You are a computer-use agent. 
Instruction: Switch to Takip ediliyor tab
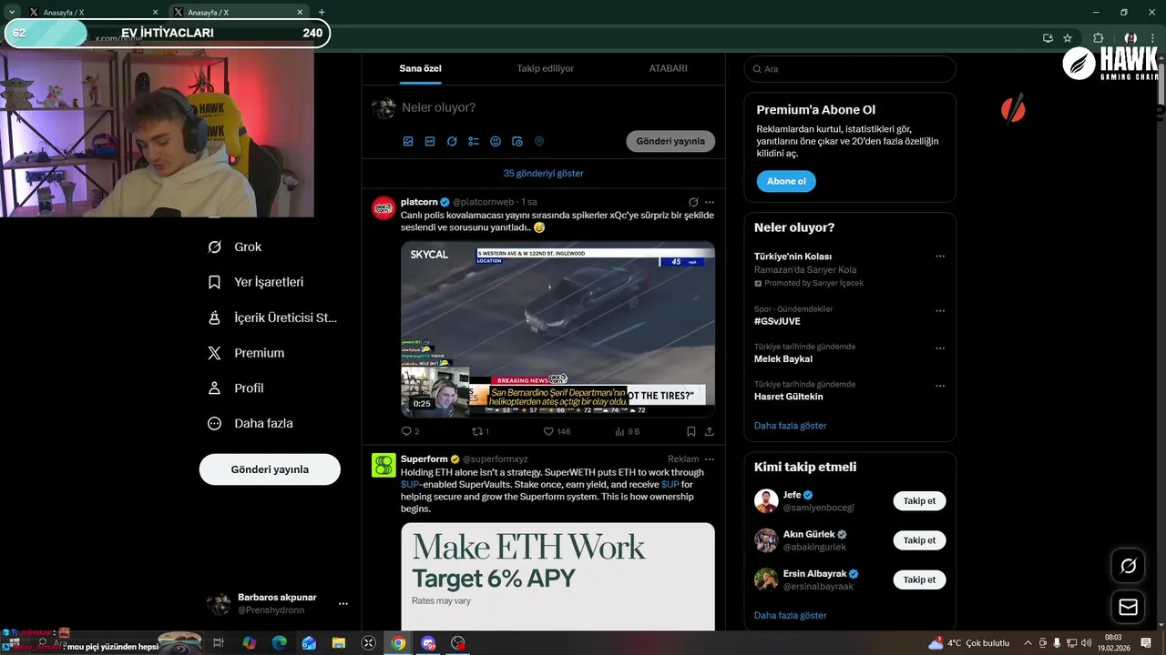546,68
